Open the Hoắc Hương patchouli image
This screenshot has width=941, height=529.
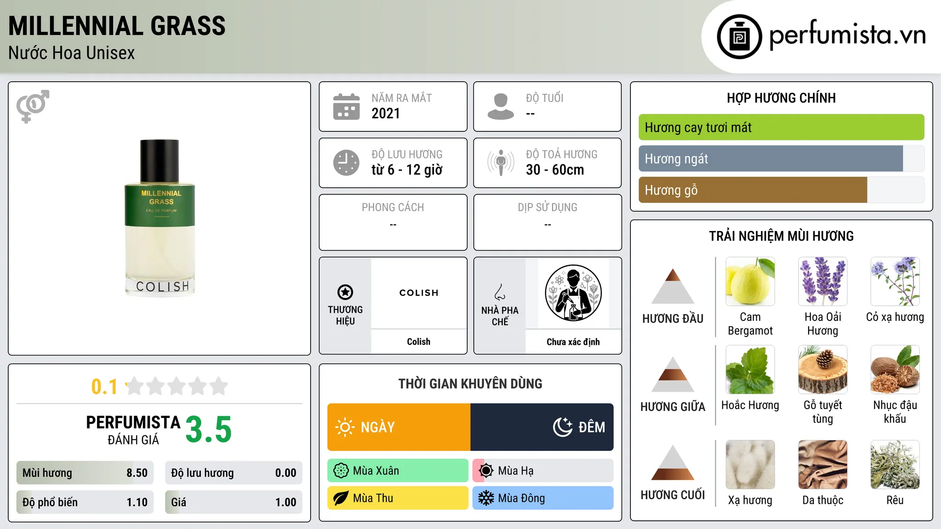pos(750,370)
